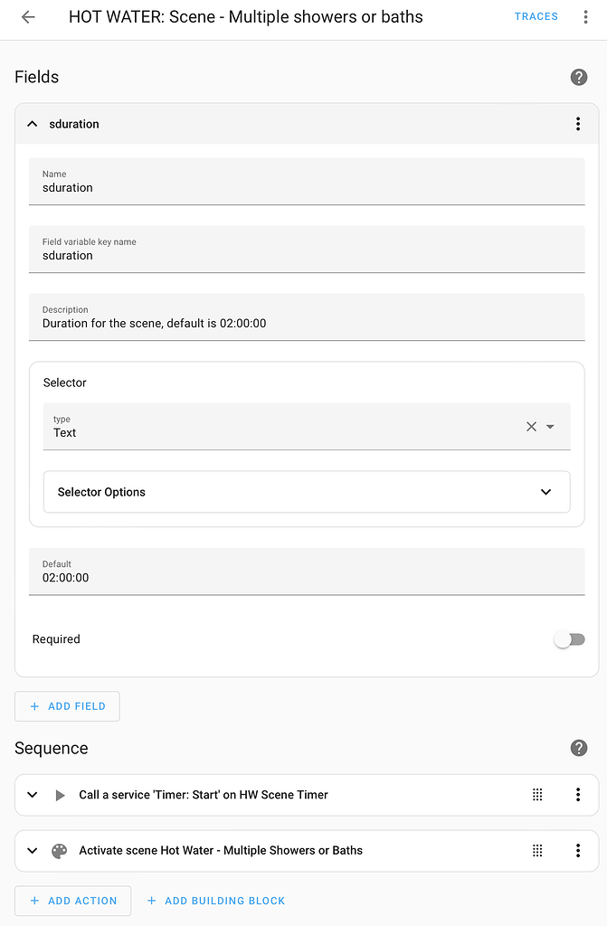The height and width of the screenshot is (926, 607).
Task: Open the selector type dropdown arrow
Action: click(550, 427)
